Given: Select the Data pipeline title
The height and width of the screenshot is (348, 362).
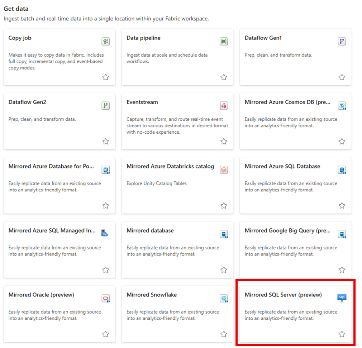Looking at the screenshot, I should (x=143, y=38).
